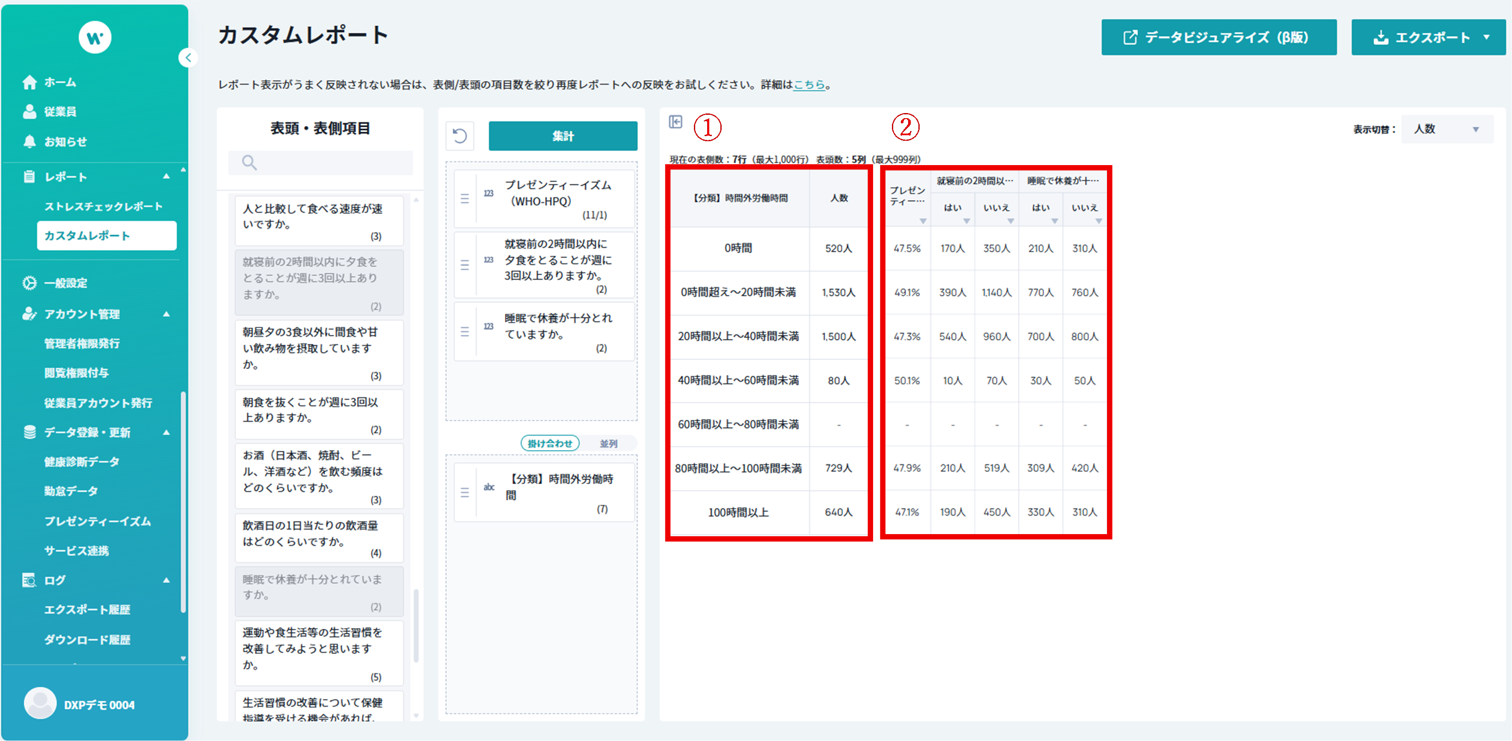Click the 50.1% cell
The height and width of the screenshot is (741, 1512).
click(x=907, y=381)
